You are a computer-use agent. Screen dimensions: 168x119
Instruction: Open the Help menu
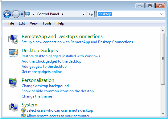point(60,23)
